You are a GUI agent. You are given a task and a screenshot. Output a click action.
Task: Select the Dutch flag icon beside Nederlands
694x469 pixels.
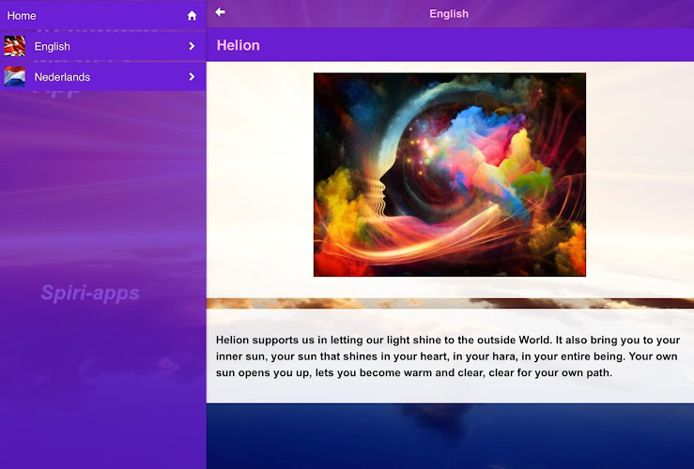(15, 77)
